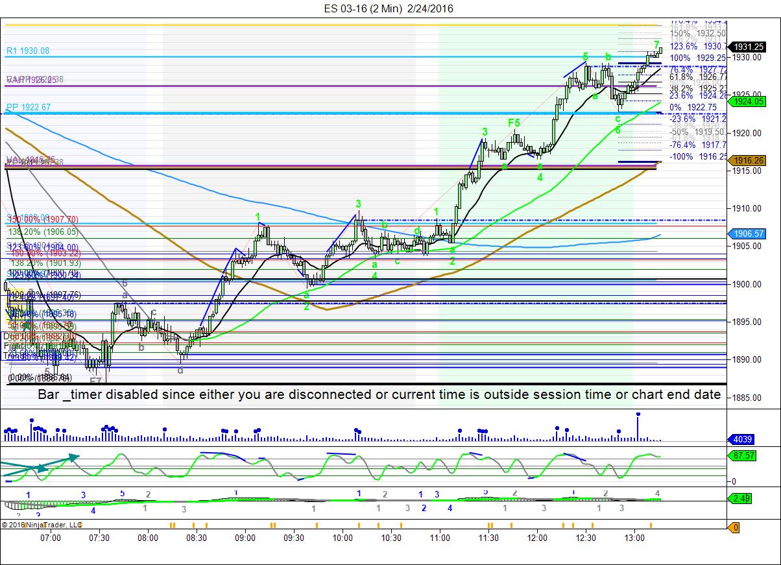Select the 138.20% (1906.05) retracement label
The height and width of the screenshot is (565, 781).
(43, 231)
